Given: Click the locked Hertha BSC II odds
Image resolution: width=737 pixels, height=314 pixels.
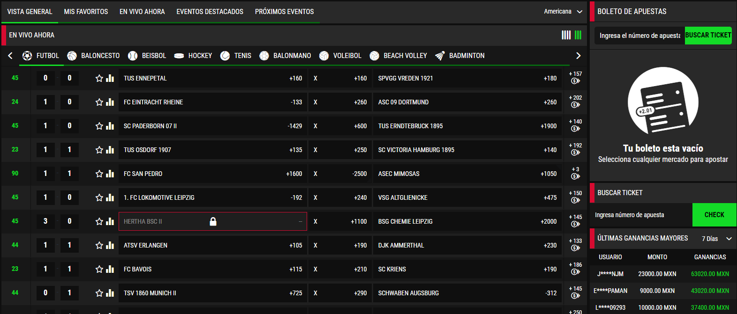Looking at the screenshot, I should 212,221.
